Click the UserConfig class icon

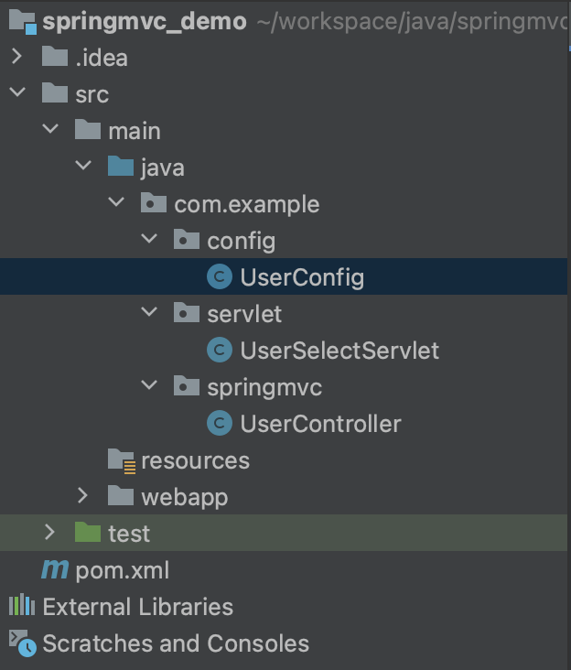(x=219, y=277)
